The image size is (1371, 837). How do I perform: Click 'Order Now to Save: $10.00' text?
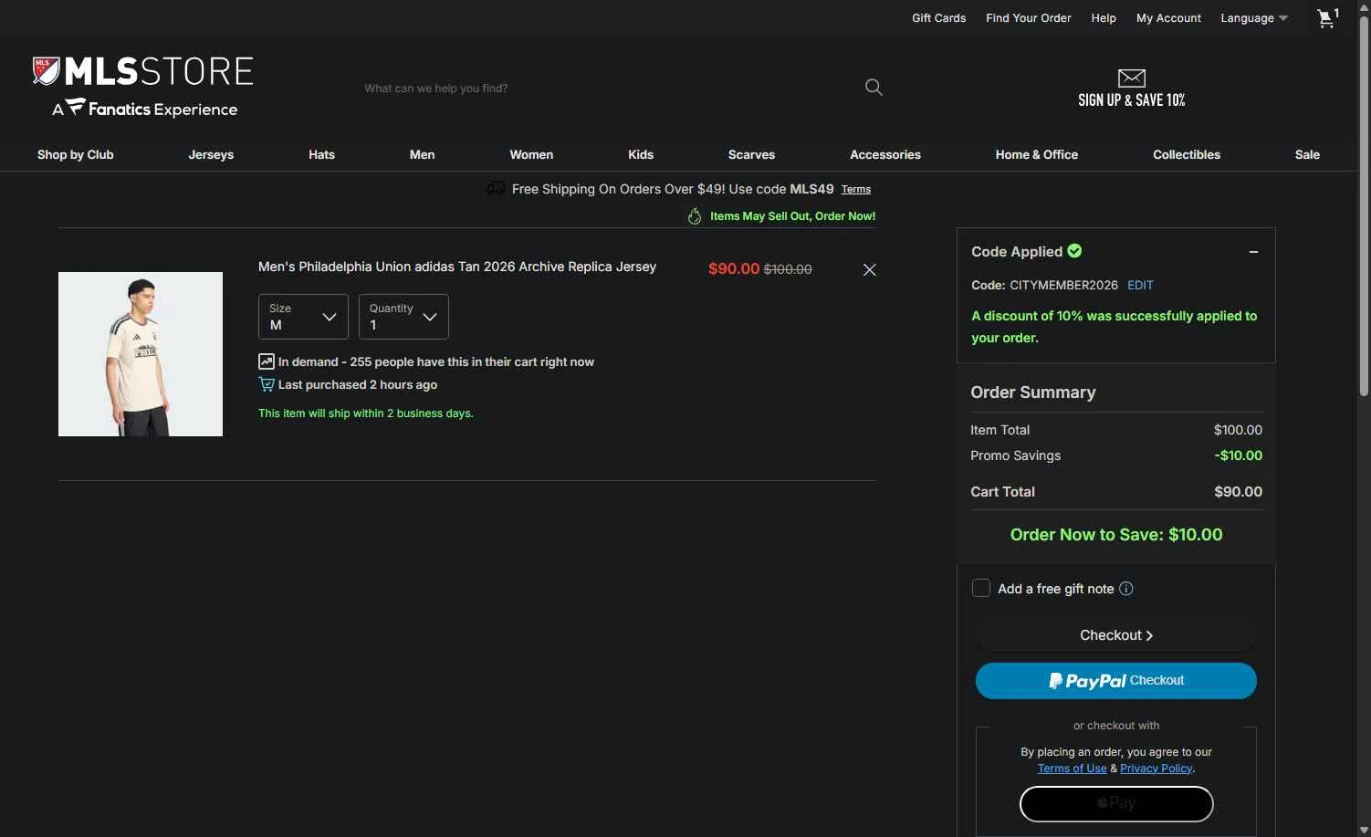pos(1116,535)
